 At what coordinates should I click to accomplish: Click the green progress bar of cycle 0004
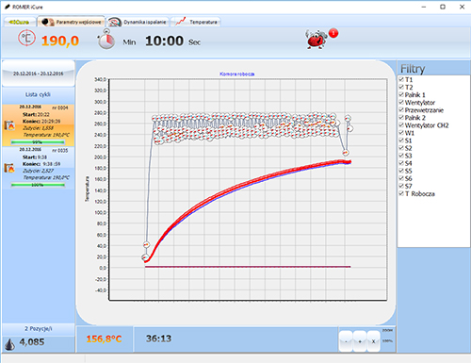coord(38,142)
